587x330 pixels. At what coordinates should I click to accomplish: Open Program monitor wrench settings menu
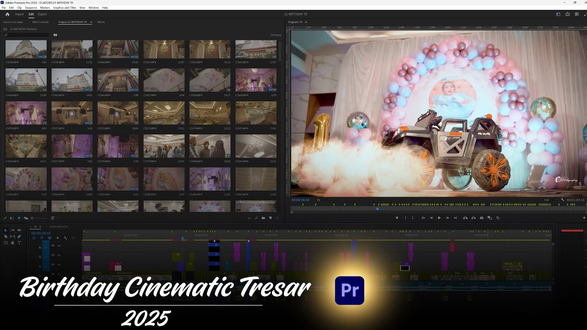tap(563, 200)
